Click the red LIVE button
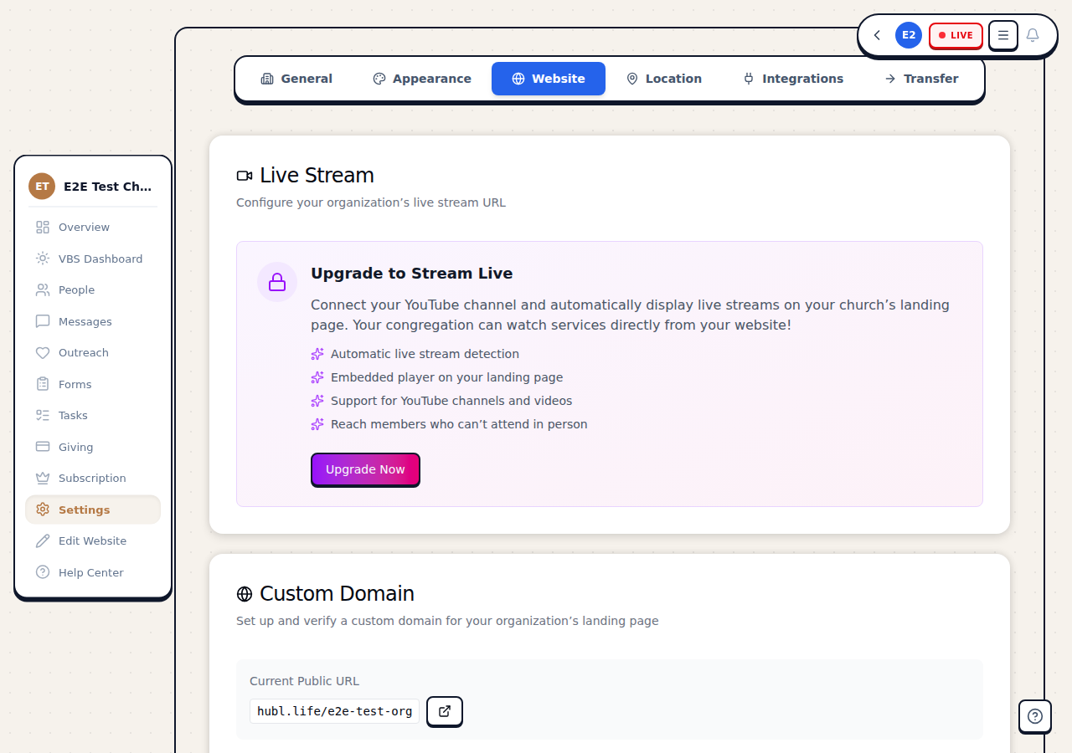Screen dimensions: 1072x753 (x=956, y=35)
